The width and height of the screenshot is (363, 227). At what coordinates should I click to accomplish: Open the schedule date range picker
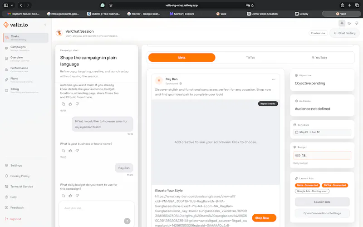pyautogui.click(x=322, y=132)
